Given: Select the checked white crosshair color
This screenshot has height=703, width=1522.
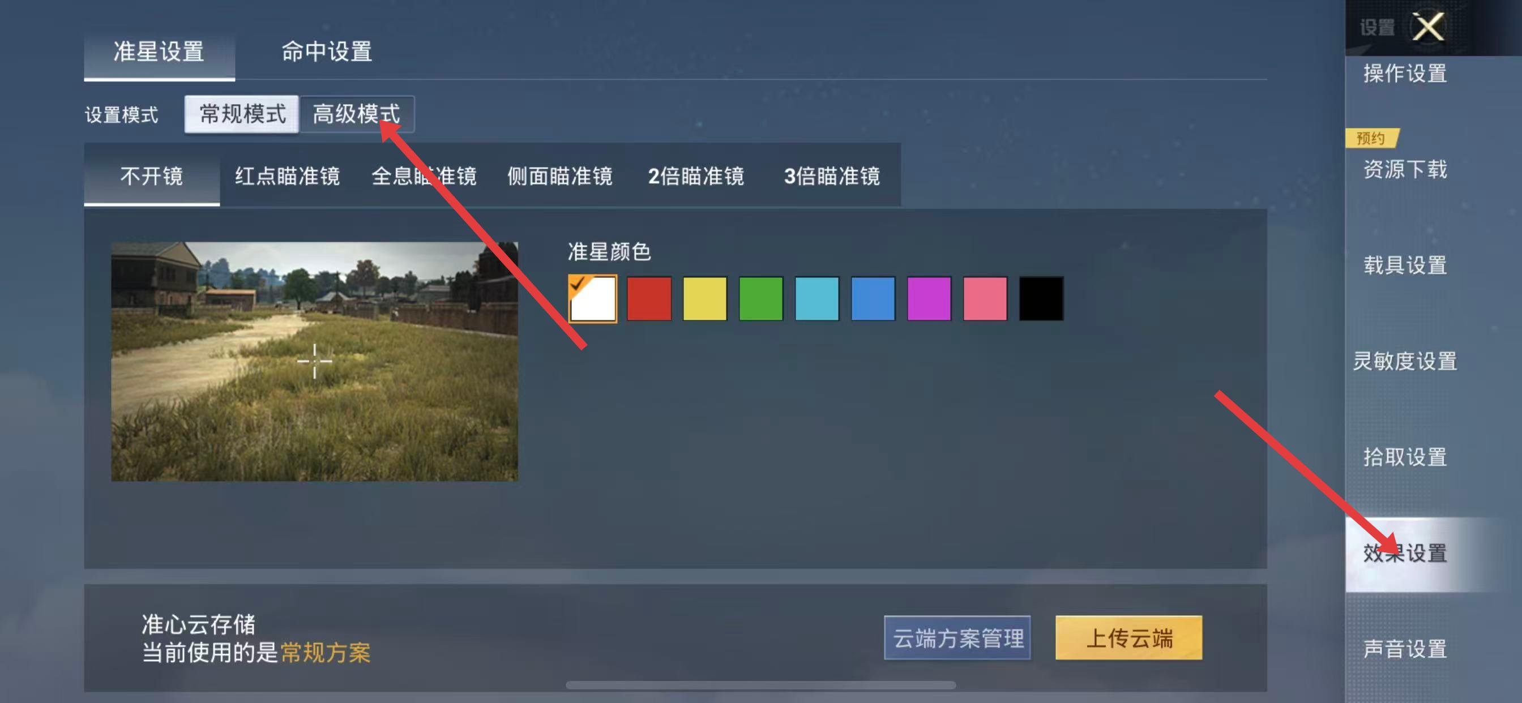Looking at the screenshot, I should [593, 298].
